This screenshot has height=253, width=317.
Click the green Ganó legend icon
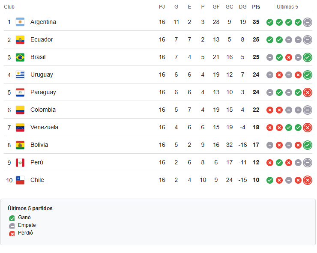pyautogui.click(x=12, y=218)
